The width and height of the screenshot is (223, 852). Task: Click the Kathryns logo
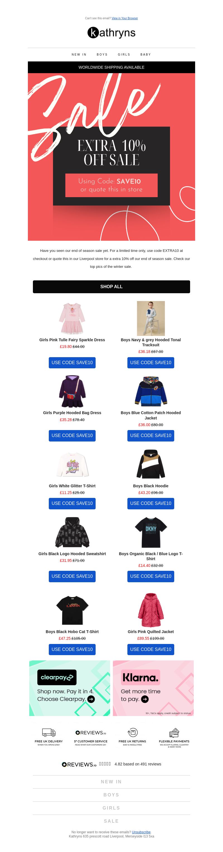(x=111, y=32)
